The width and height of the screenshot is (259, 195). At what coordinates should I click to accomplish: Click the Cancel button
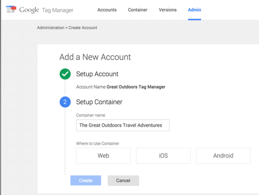(x=123, y=180)
